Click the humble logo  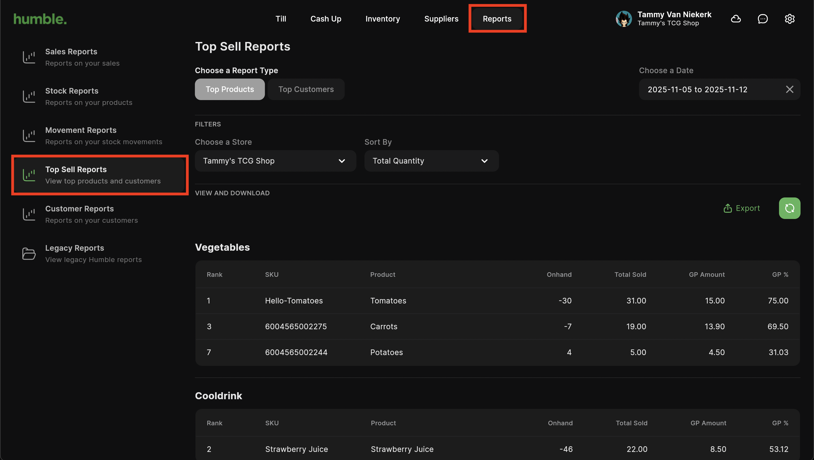point(40,19)
